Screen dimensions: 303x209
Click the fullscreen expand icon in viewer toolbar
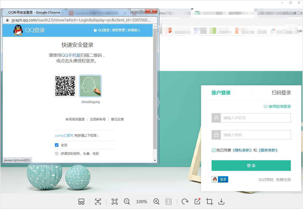(98, 202)
